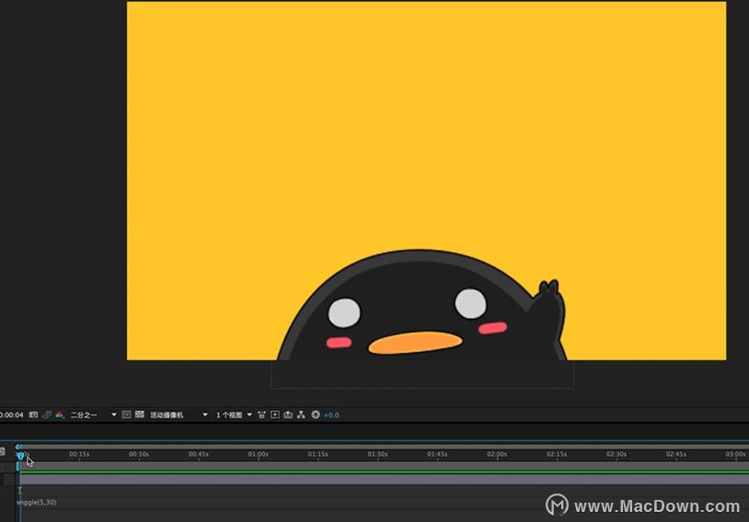
Task: Click the 02:00s mark on time ruler
Action: [497, 454]
